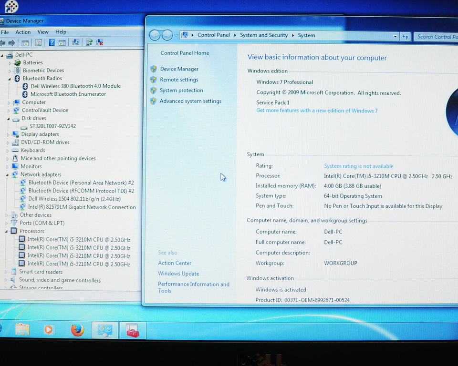
Task: Select 'Monitors' label in the device tree
Action: [31, 166]
